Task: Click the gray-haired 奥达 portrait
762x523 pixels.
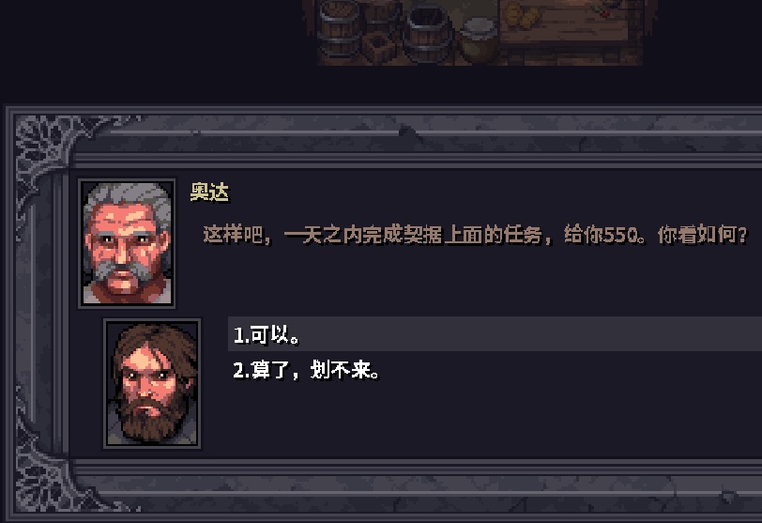Action: point(128,243)
